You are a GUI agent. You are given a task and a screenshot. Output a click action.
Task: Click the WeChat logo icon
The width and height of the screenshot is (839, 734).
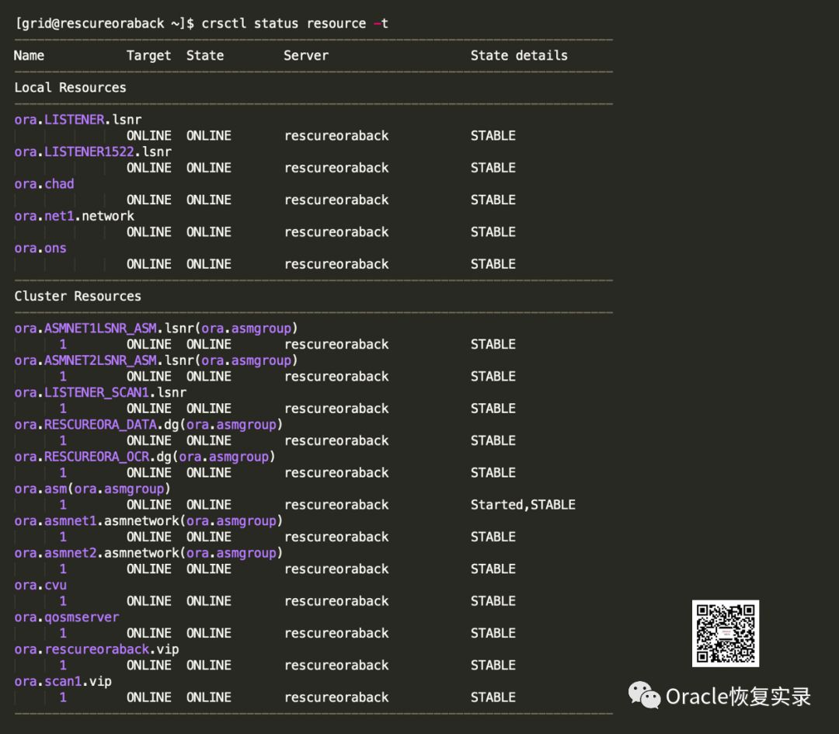[644, 695]
